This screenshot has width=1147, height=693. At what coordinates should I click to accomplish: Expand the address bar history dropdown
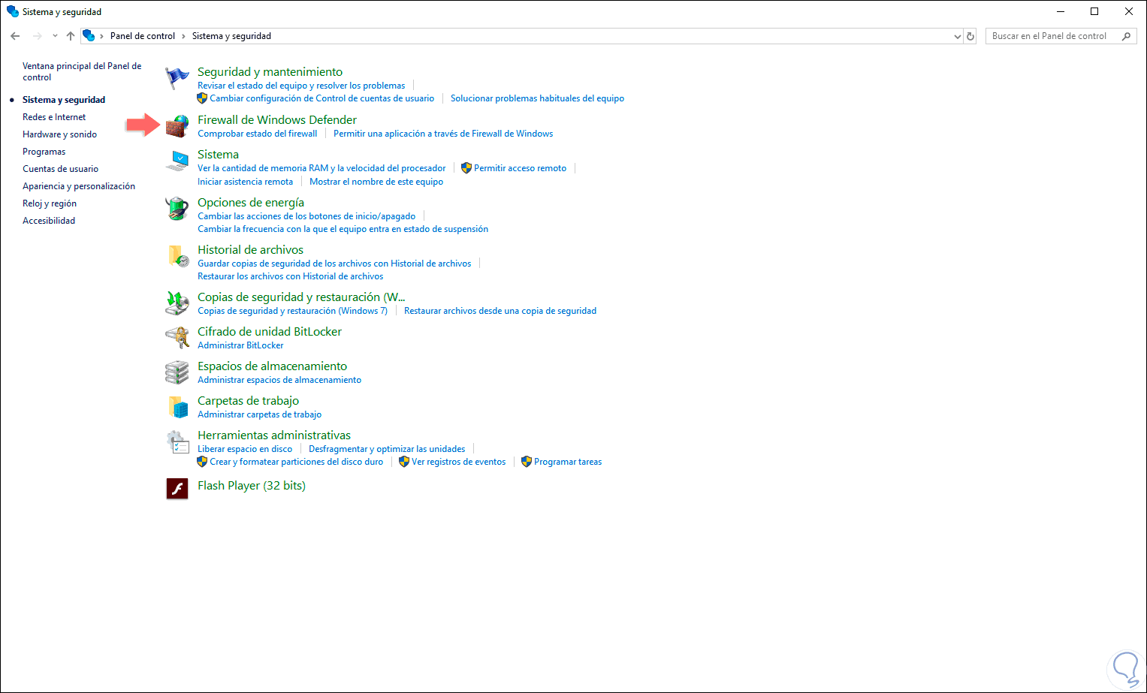[x=957, y=36]
